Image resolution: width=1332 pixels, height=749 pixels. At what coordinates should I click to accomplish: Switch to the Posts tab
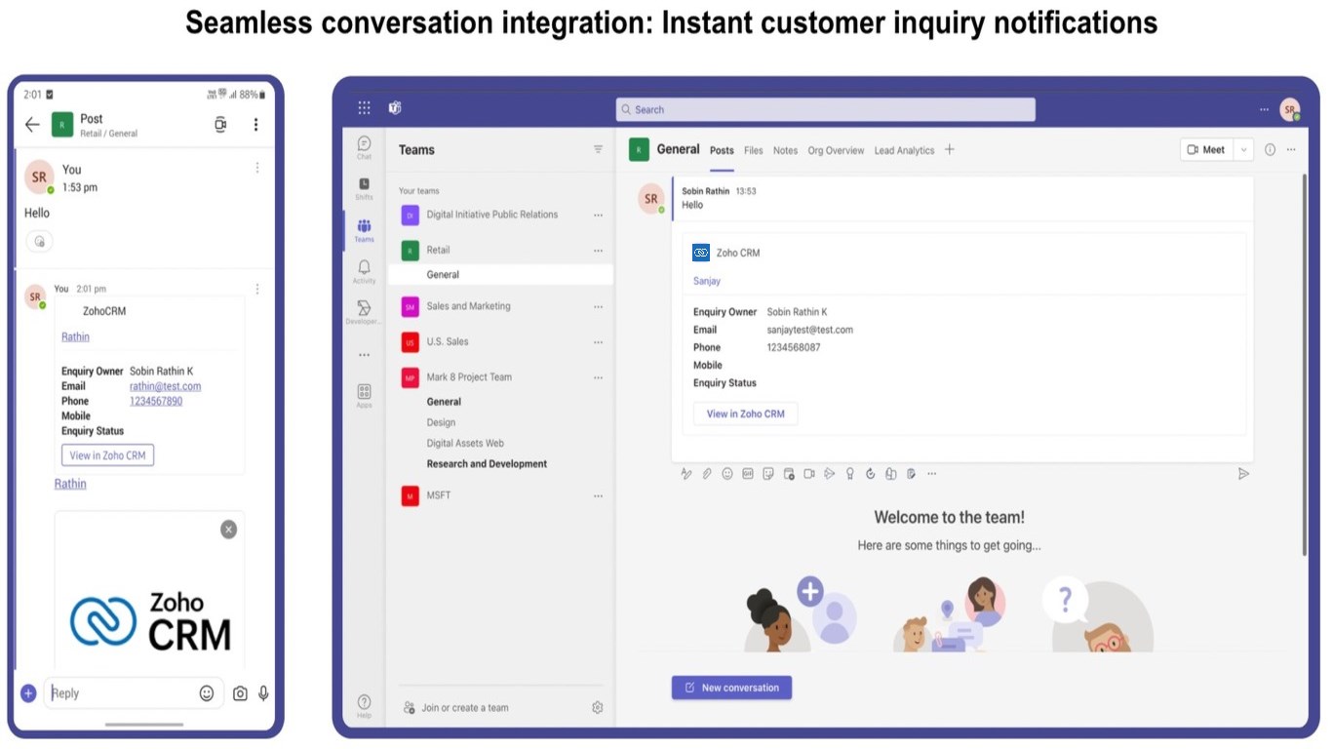point(722,150)
